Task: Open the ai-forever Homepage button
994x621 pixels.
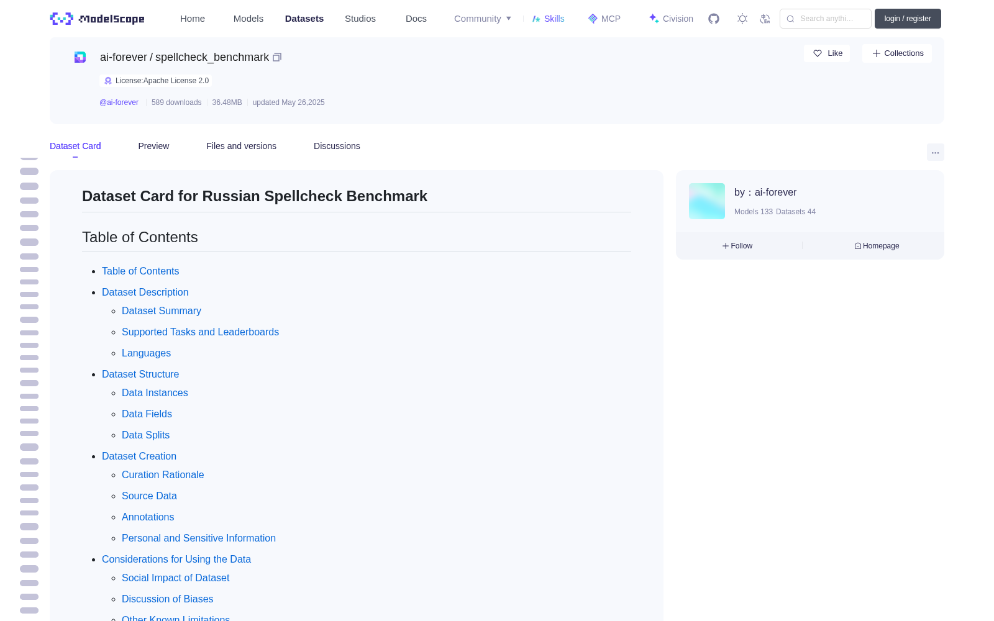Action: [877, 246]
